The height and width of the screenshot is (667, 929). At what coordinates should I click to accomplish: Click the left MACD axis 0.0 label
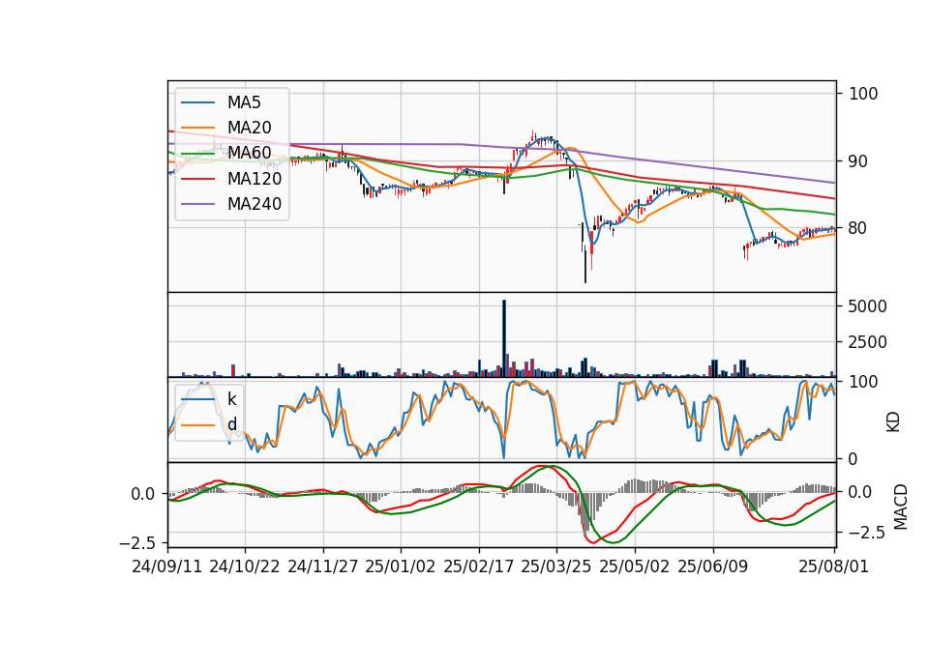click(x=143, y=494)
